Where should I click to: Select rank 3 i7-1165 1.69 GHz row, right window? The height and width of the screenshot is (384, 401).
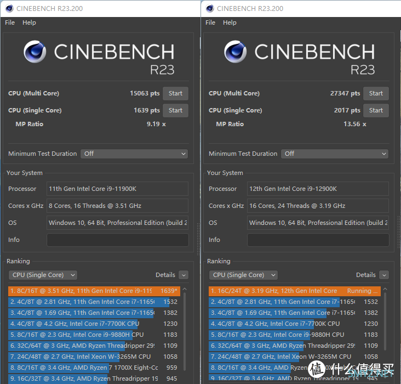[295, 313]
